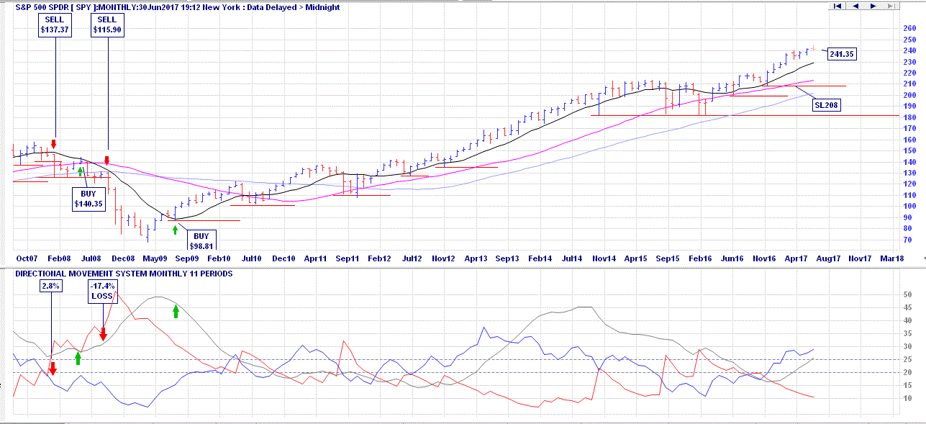
Task: Click the May09 date axis label
Action: [x=154, y=258]
